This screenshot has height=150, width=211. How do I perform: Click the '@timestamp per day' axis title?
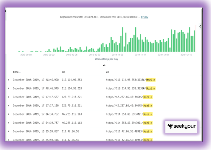coord(106,59)
